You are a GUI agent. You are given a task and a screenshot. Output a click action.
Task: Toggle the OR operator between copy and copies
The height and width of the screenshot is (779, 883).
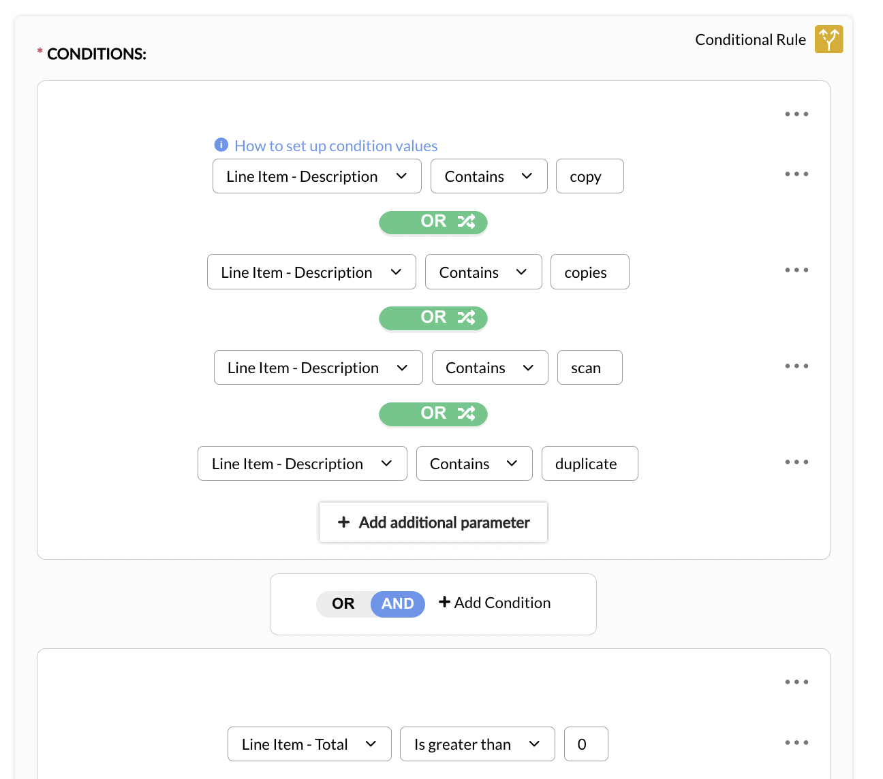coord(433,222)
